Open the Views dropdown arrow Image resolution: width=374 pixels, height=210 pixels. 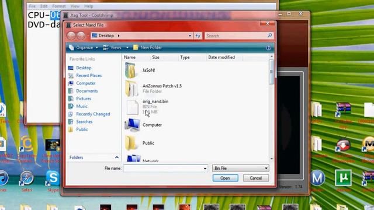127,48
